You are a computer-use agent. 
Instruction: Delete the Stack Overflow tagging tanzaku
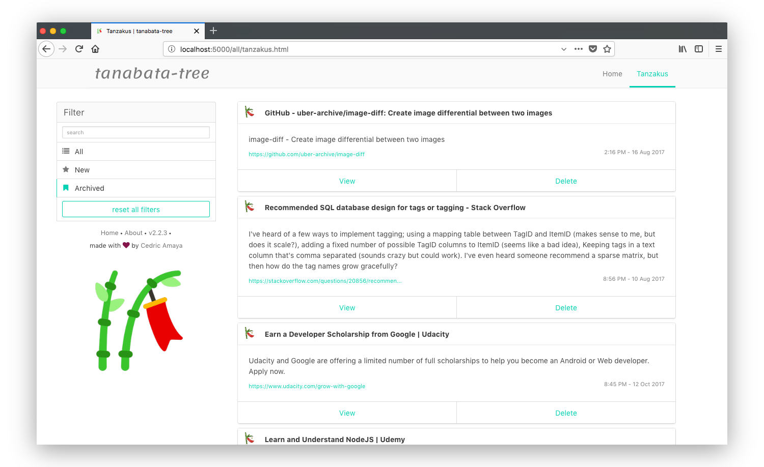point(566,308)
